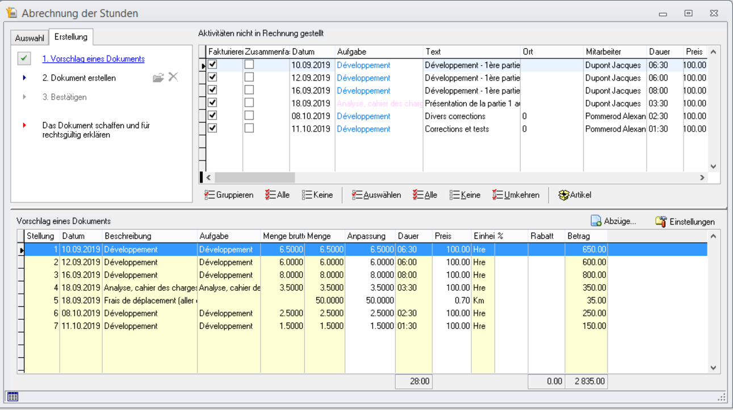Click the Umkehren selection icon
This screenshot has width=733, height=410.
(497, 195)
